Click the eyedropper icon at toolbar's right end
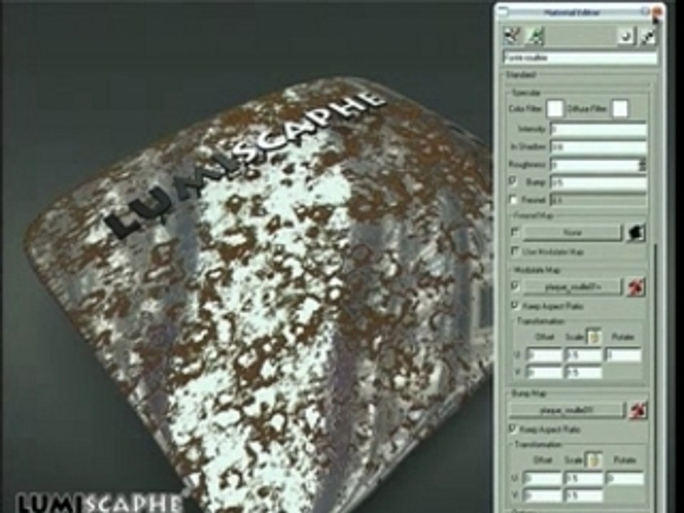Viewport: 684px width, 513px height. (648, 36)
